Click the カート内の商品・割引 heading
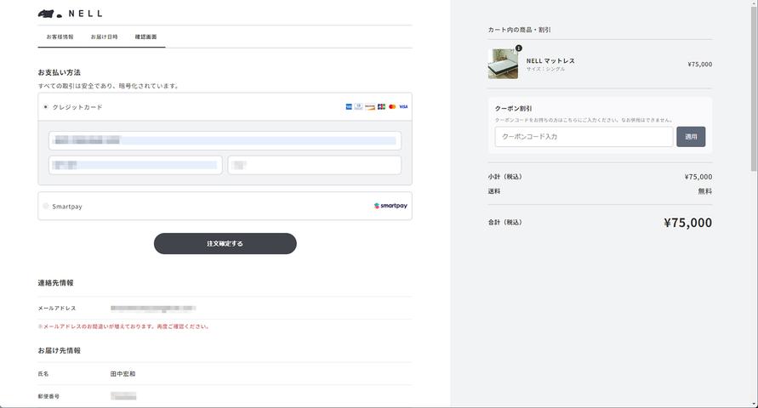Image resolution: width=758 pixels, height=408 pixels. 519,30
